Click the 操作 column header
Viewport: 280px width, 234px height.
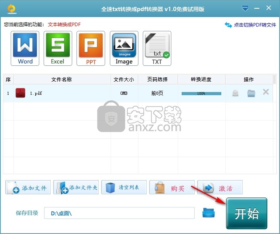point(249,79)
